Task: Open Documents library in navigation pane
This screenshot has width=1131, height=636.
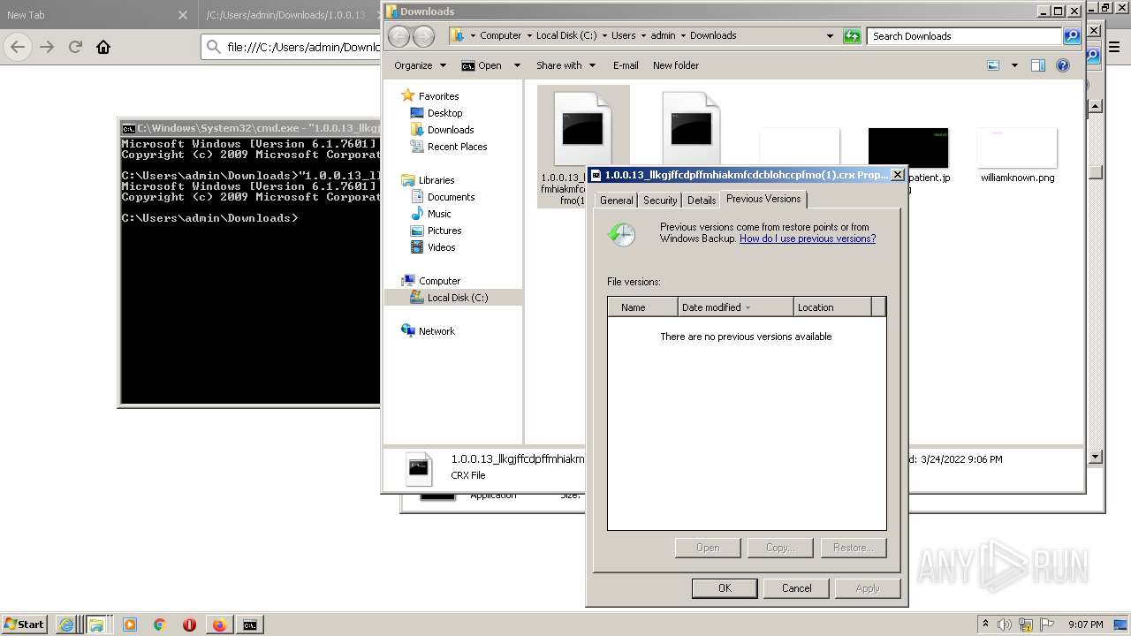Action: coord(451,197)
